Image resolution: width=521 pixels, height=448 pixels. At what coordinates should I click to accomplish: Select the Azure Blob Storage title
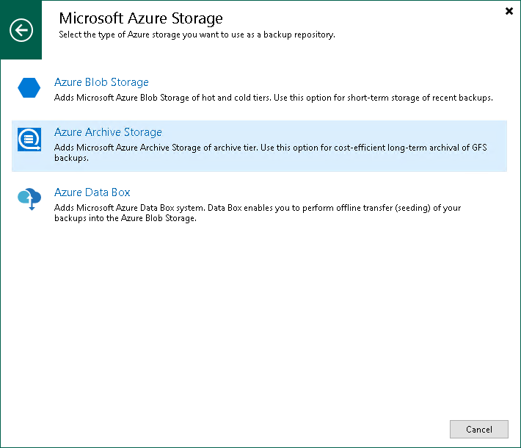pos(101,82)
